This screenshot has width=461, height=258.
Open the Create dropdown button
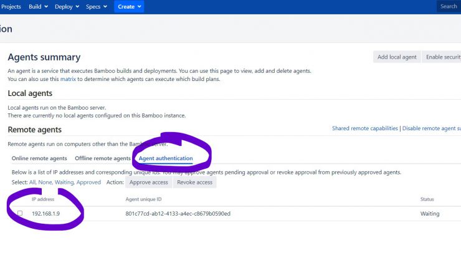click(x=129, y=6)
